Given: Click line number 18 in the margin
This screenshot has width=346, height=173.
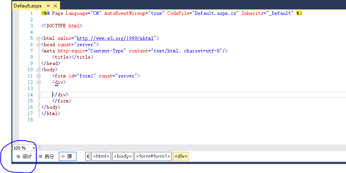Looking at the screenshot, I should tap(30, 120).
